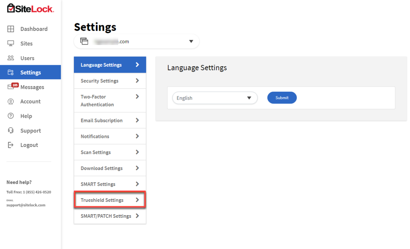
Task: Select the Sites monitor icon in sidebar
Action: coord(11,43)
